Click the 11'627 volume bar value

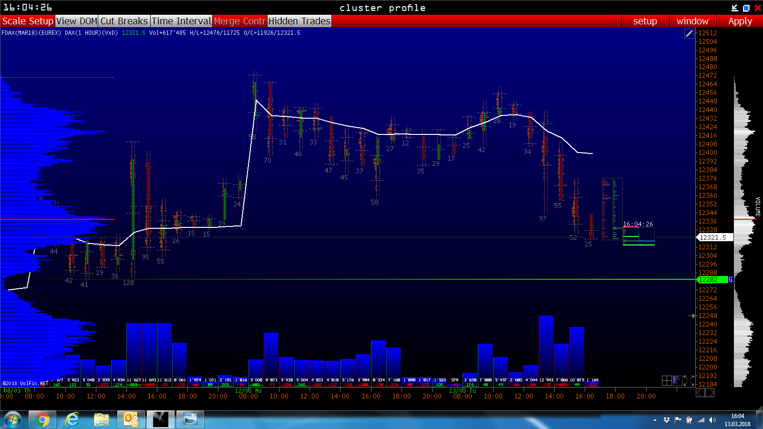[134, 380]
